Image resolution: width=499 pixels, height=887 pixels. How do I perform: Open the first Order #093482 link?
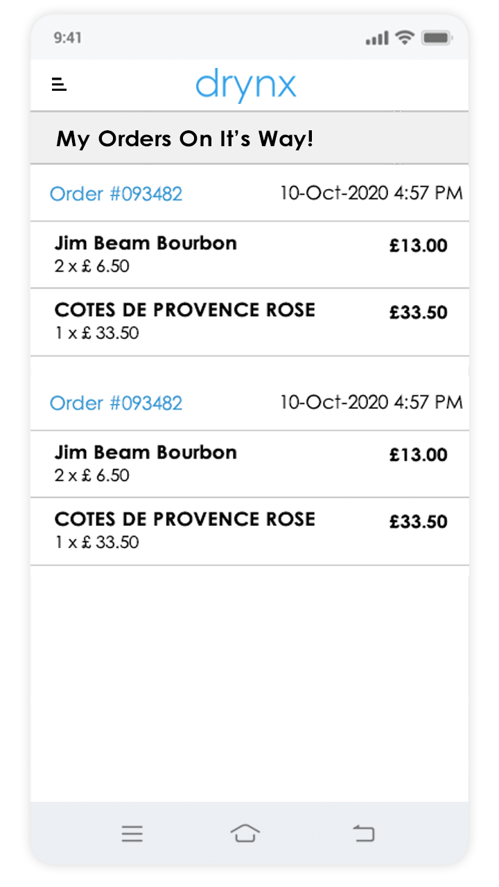pos(116,194)
